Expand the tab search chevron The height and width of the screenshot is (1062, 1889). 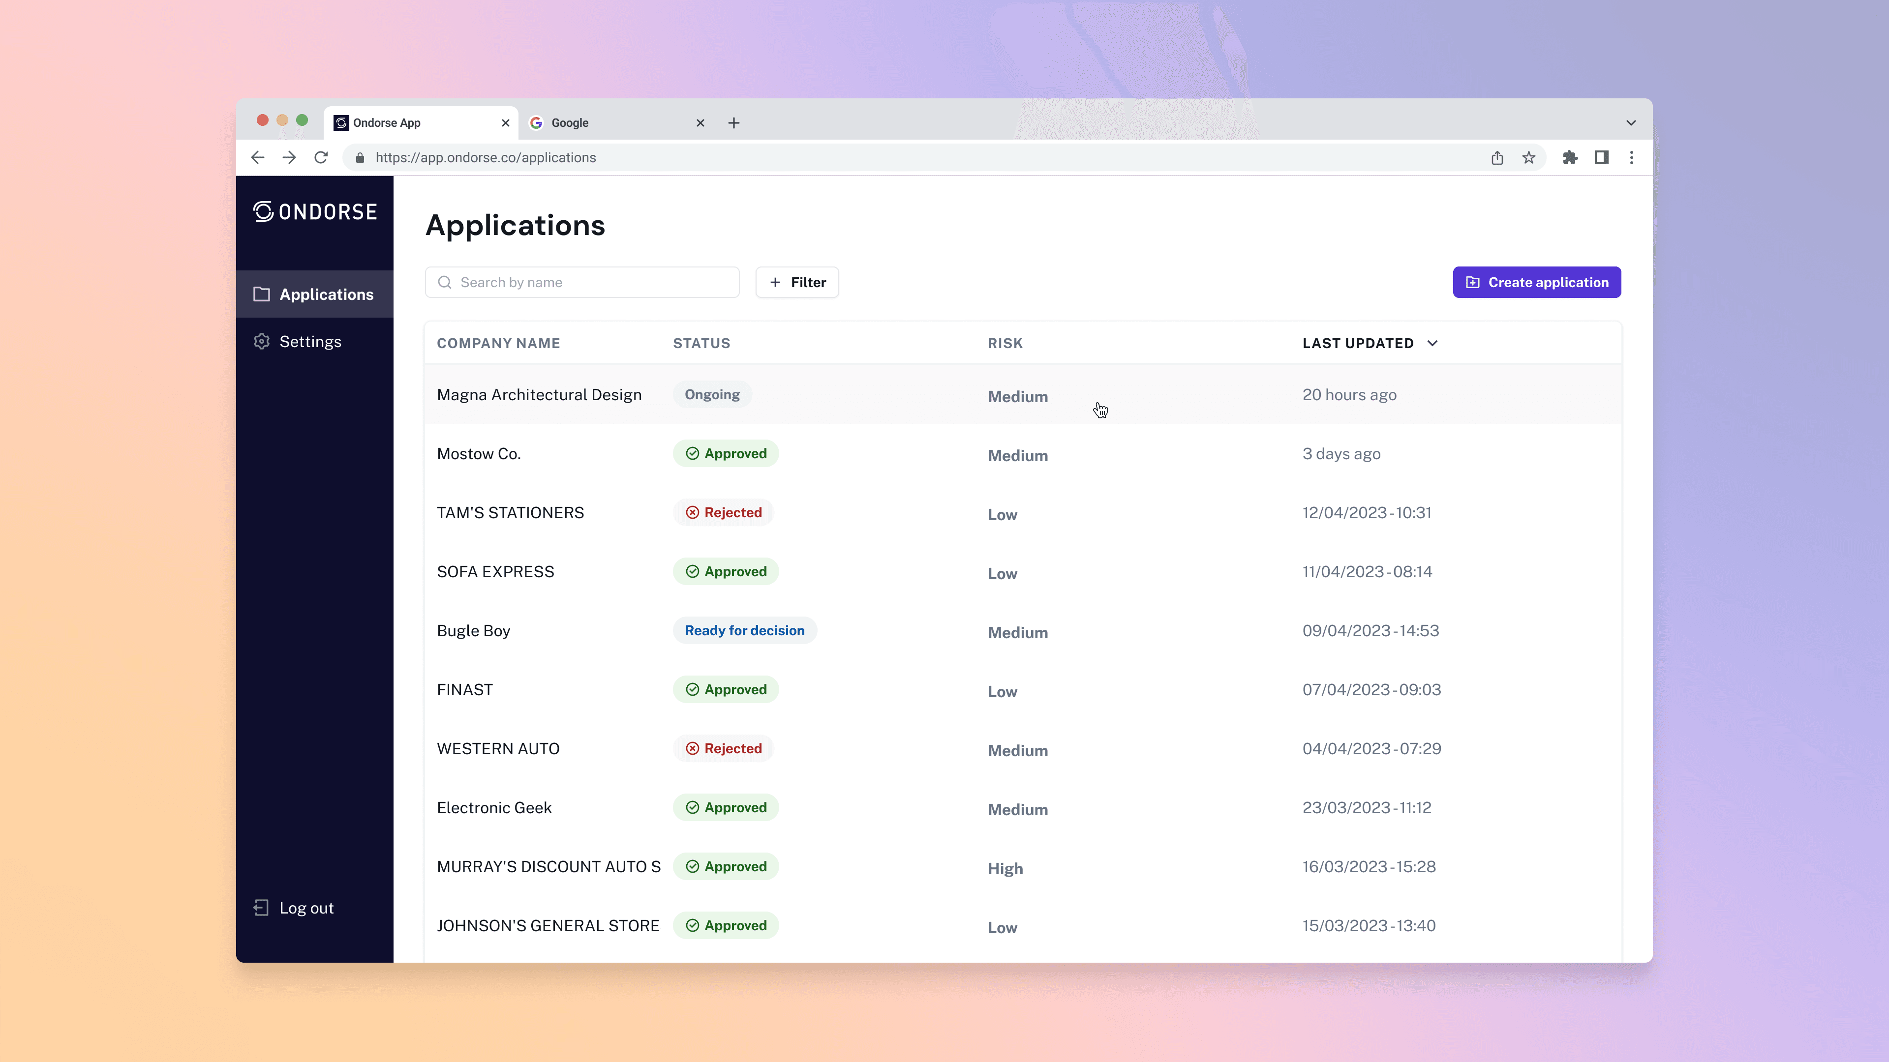[1631, 123]
